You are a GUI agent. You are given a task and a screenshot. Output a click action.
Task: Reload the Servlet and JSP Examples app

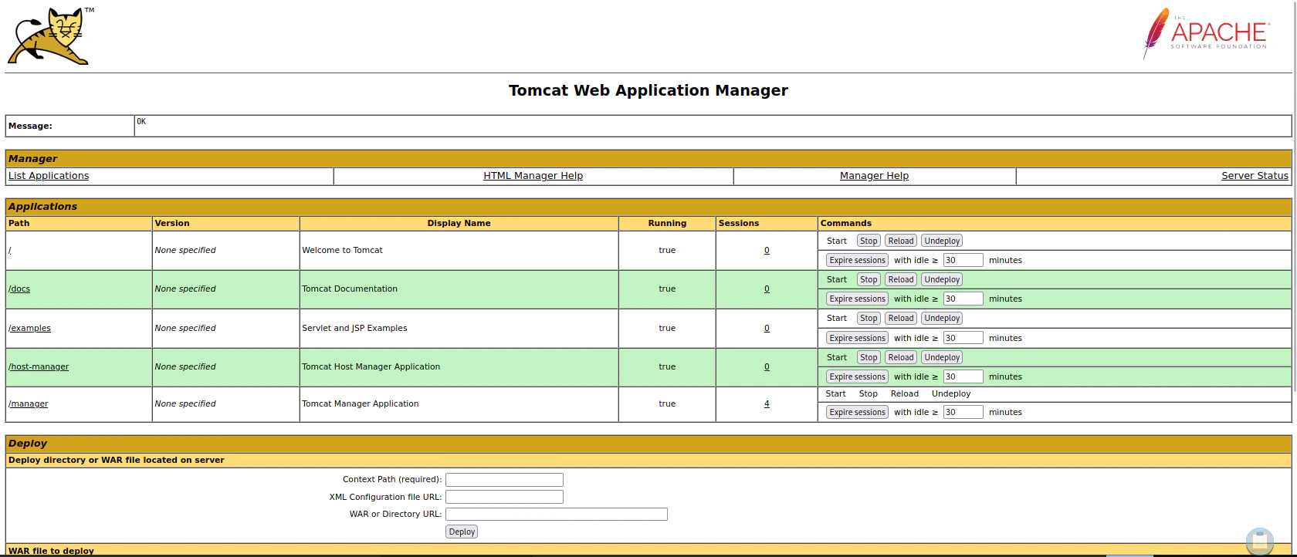tap(901, 318)
